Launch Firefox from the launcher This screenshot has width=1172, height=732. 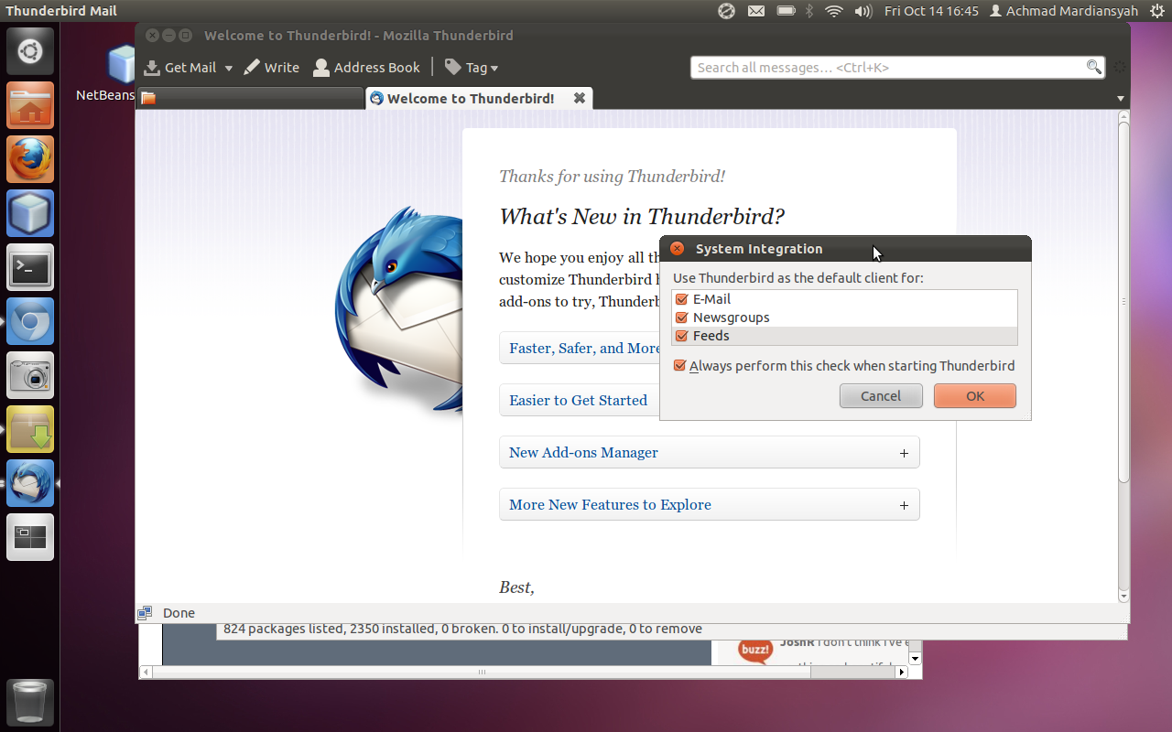coord(30,159)
